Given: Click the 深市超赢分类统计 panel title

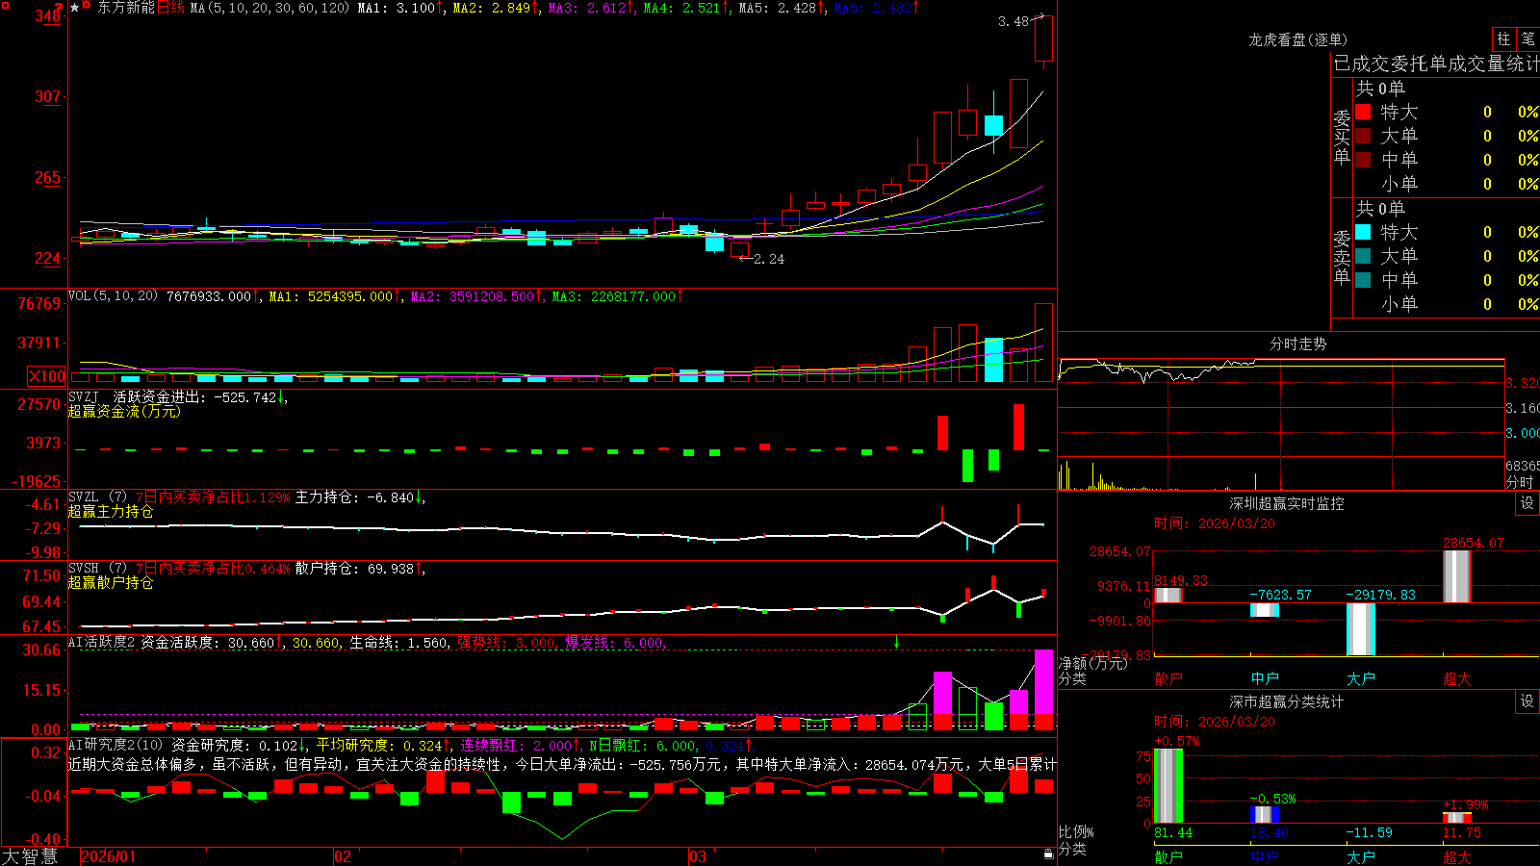Looking at the screenshot, I should click(x=1287, y=701).
